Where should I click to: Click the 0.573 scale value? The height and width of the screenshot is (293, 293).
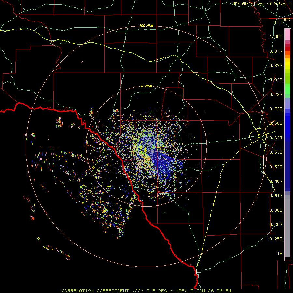pyautogui.click(x=276, y=152)
